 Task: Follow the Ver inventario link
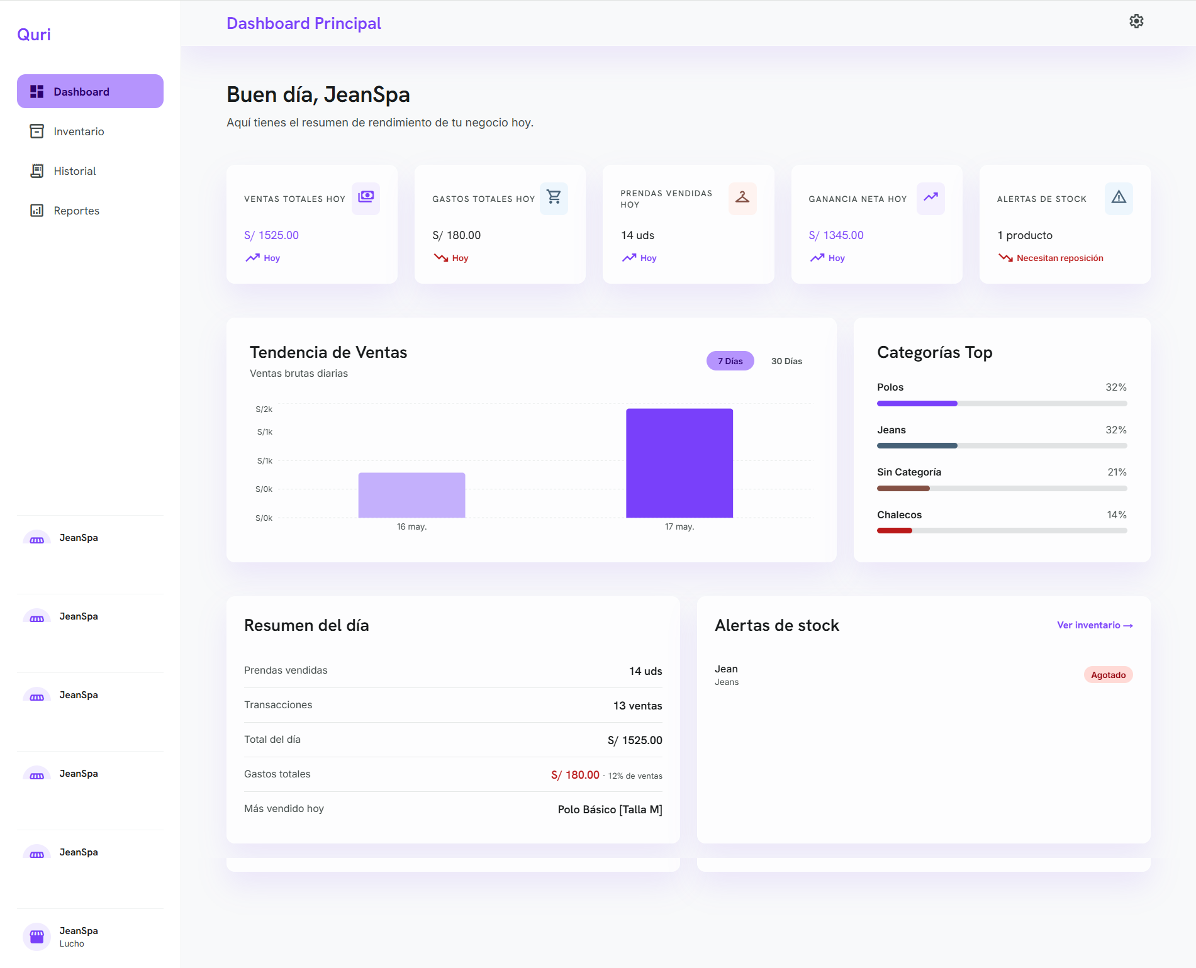click(x=1095, y=625)
